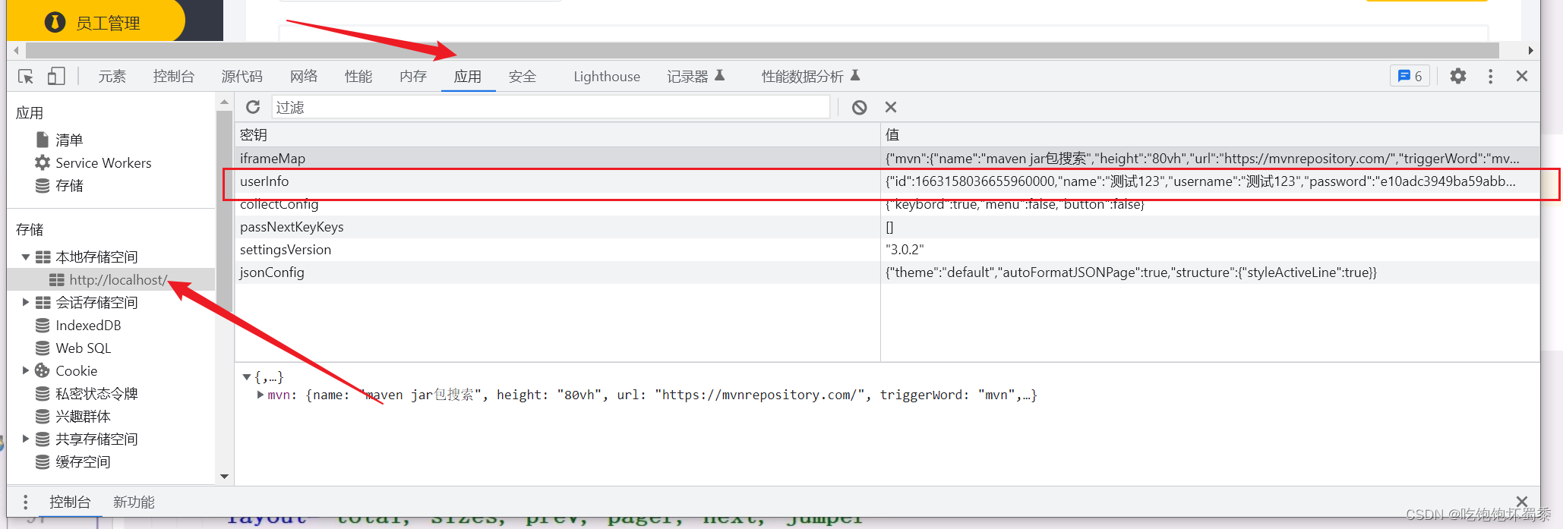The height and width of the screenshot is (529, 1563).
Task: Open the 6 issues message badge
Action: tap(1410, 76)
